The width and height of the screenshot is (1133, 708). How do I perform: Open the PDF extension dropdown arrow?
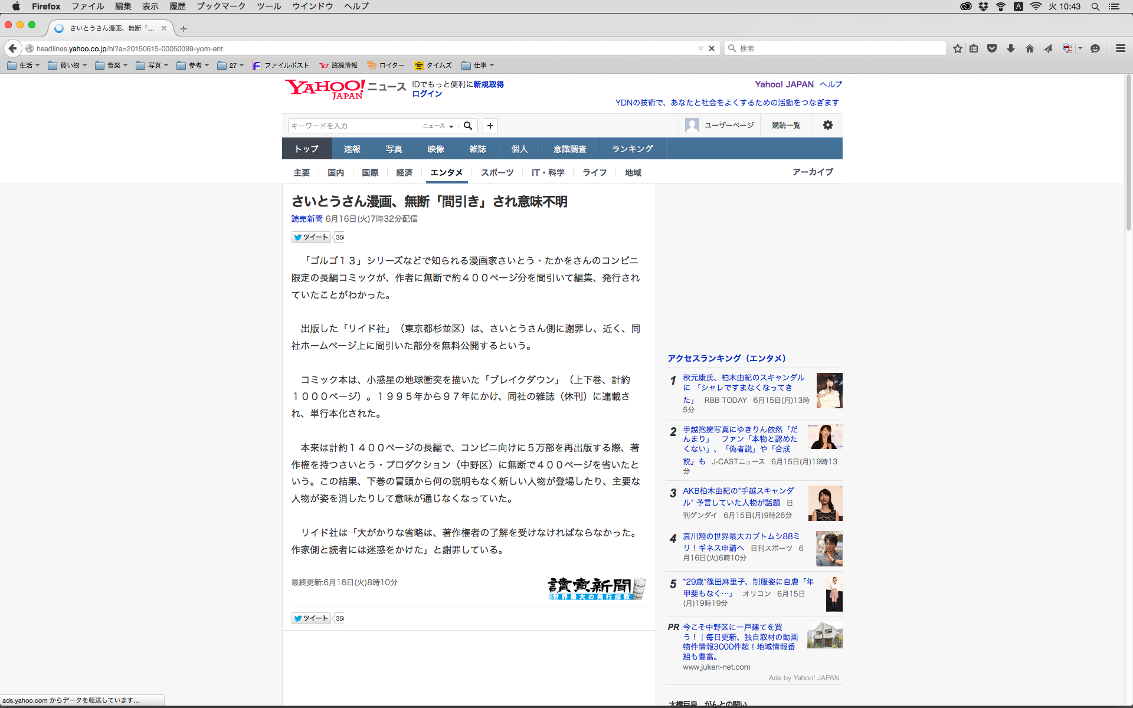click(x=1080, y=48)
